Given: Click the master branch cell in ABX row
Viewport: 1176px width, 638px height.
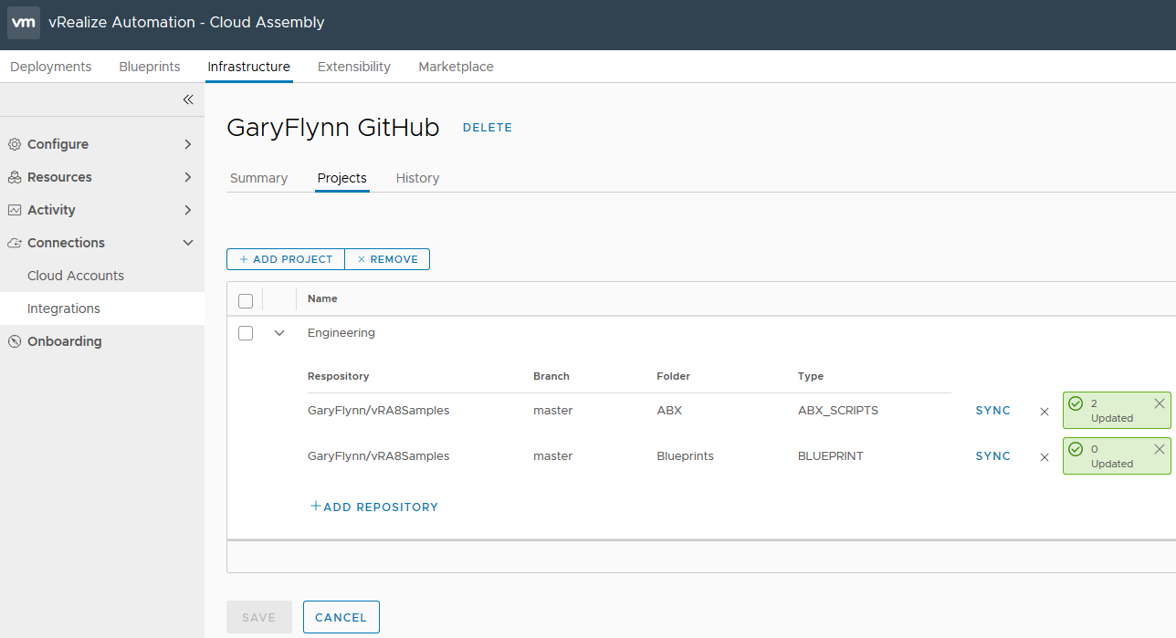Looking at the screenshot, I should [x=553, y=411].
